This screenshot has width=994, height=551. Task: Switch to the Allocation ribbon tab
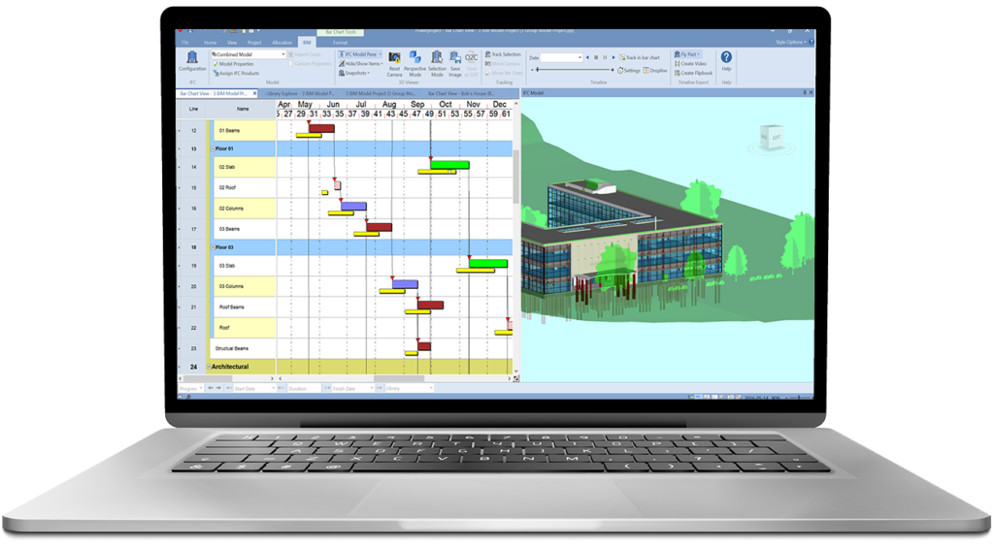coord(282,43)
